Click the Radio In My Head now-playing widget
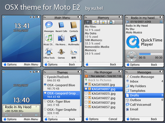The width and height of the screenshot is (165, 123). pos(21,109)
